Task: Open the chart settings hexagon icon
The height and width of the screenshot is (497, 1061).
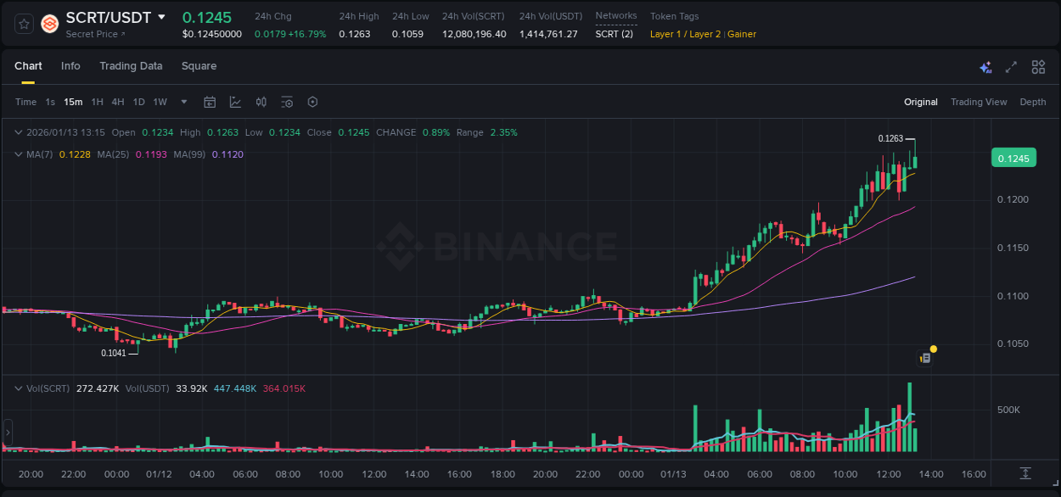Action: point(312,102)
